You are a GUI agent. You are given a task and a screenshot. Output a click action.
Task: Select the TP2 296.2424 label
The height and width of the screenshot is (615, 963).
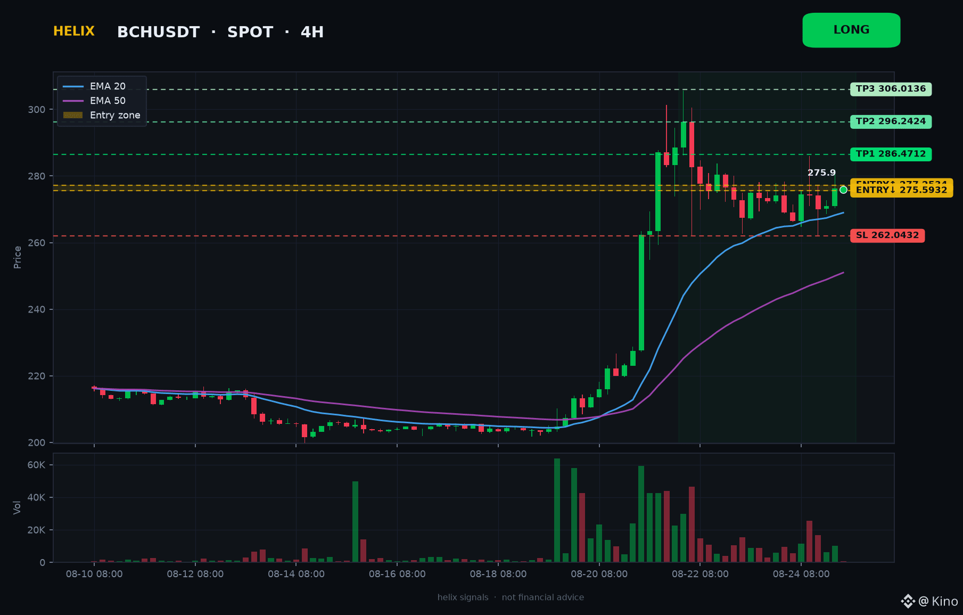click(891, 121)
